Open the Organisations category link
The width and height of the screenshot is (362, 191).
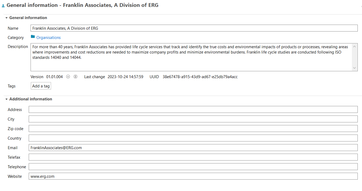48,38
